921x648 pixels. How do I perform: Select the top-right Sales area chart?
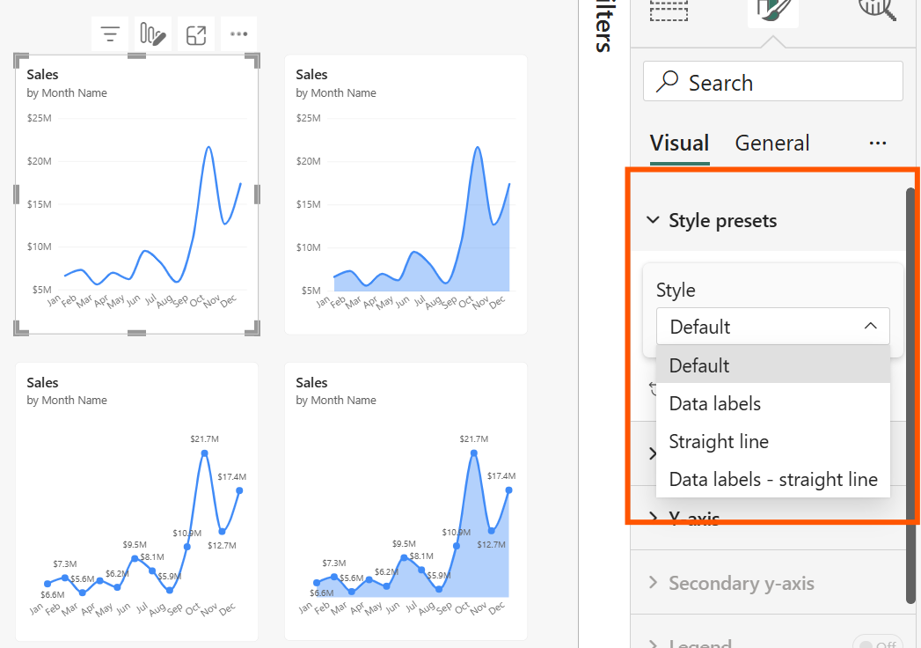pyautogui.click(x=406, y=194)
